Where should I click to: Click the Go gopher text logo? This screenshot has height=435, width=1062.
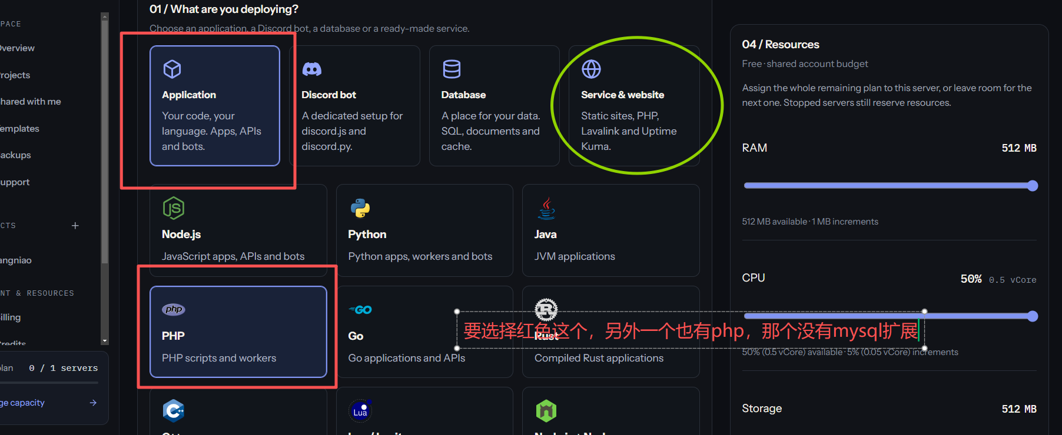[360, 310]
